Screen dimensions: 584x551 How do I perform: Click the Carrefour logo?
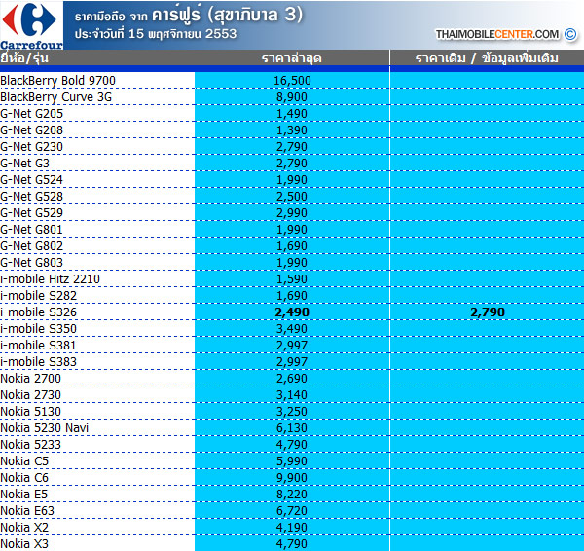[32, 25]
